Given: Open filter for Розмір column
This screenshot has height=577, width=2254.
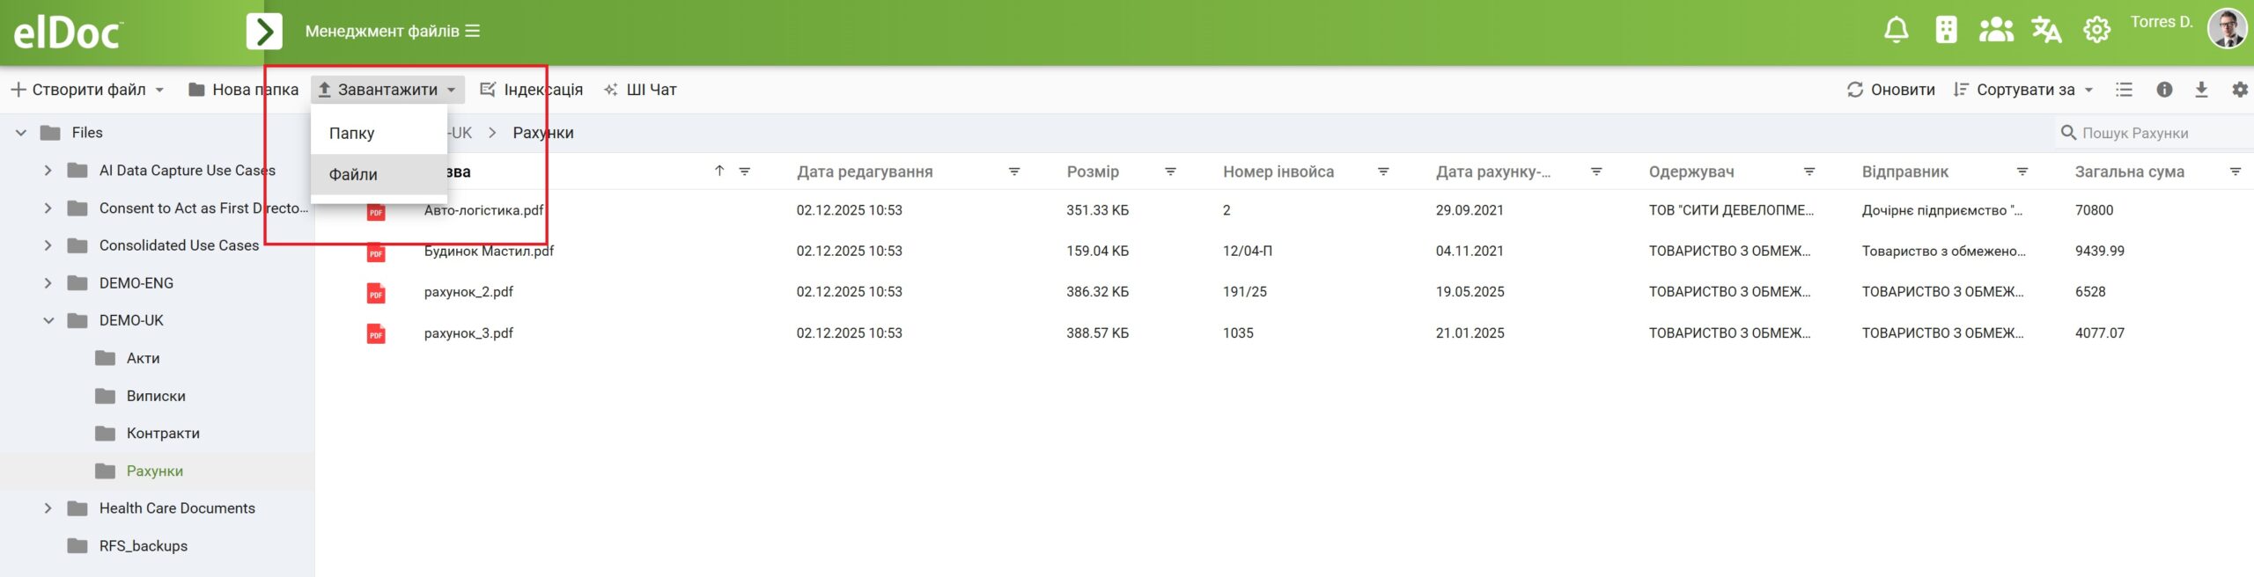Looking at the screenshot, I should pos(1170,172).
